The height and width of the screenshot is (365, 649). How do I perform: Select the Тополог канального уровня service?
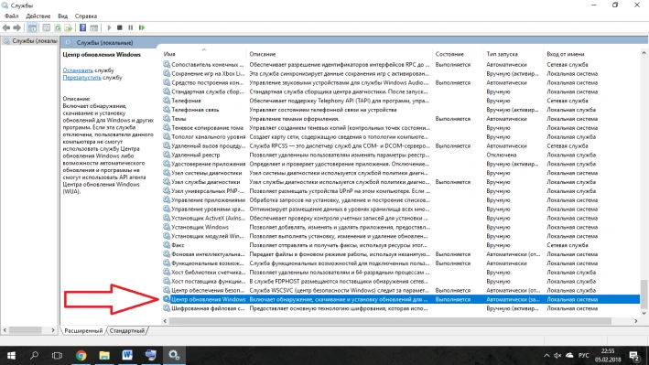click(x=208, y=137)
